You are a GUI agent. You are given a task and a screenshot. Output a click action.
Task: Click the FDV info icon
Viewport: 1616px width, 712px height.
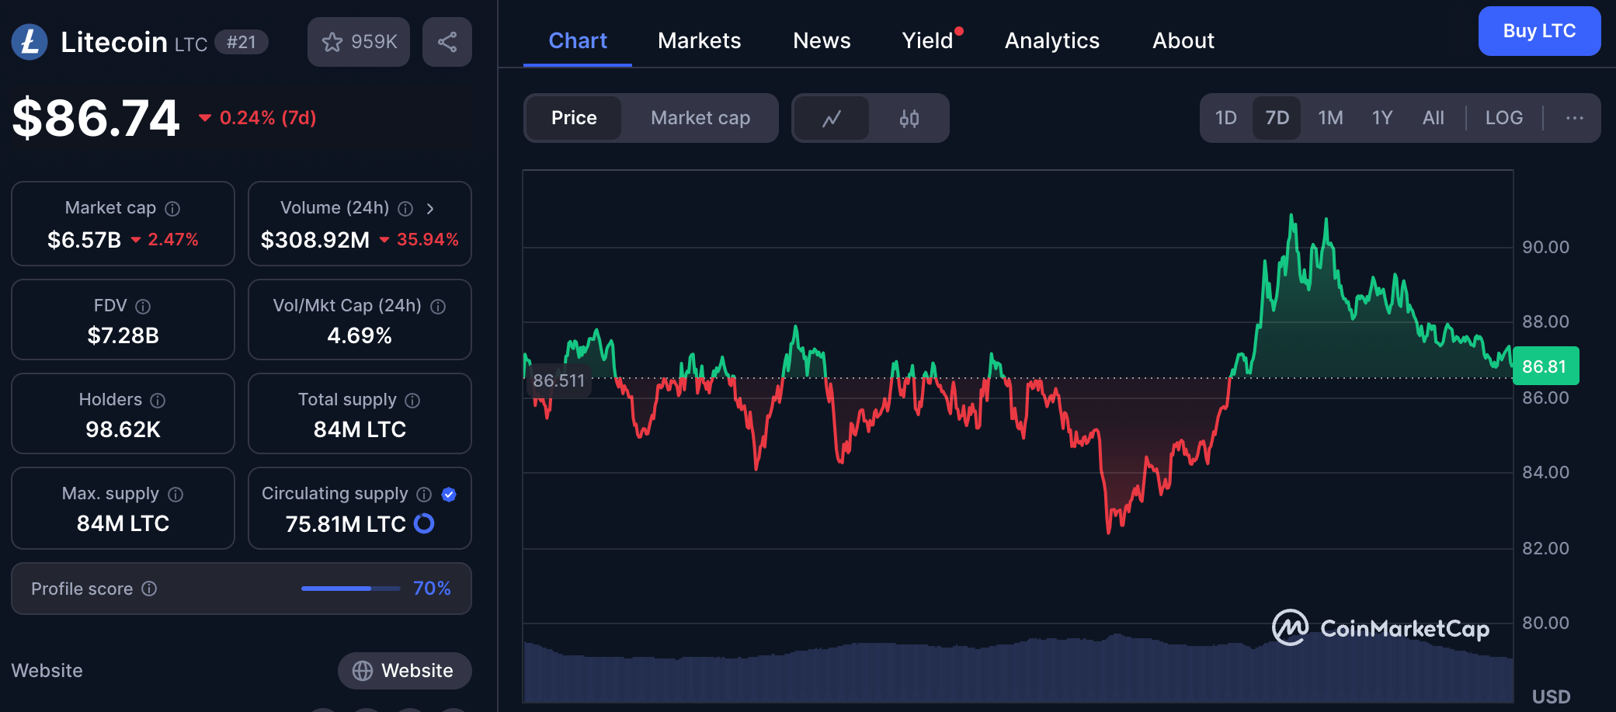click(144, 306)
